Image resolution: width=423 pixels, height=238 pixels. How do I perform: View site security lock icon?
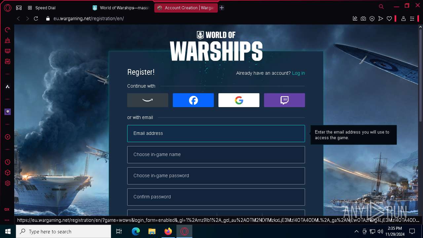pos(47,19)
